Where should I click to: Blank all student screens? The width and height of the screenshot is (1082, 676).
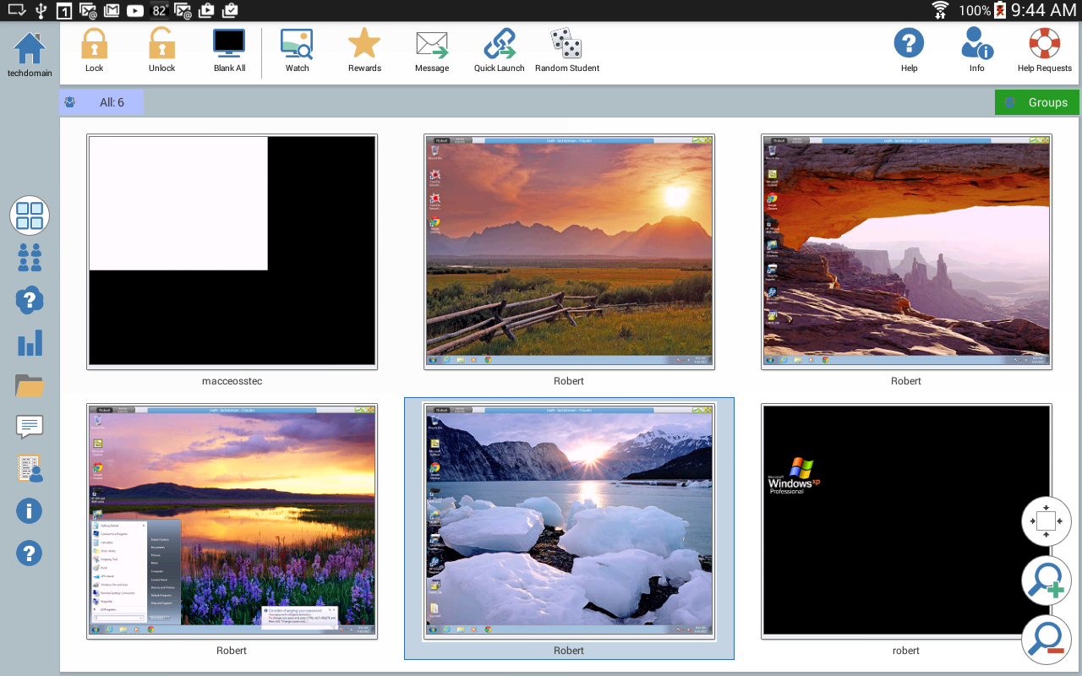tap(229, 46)
